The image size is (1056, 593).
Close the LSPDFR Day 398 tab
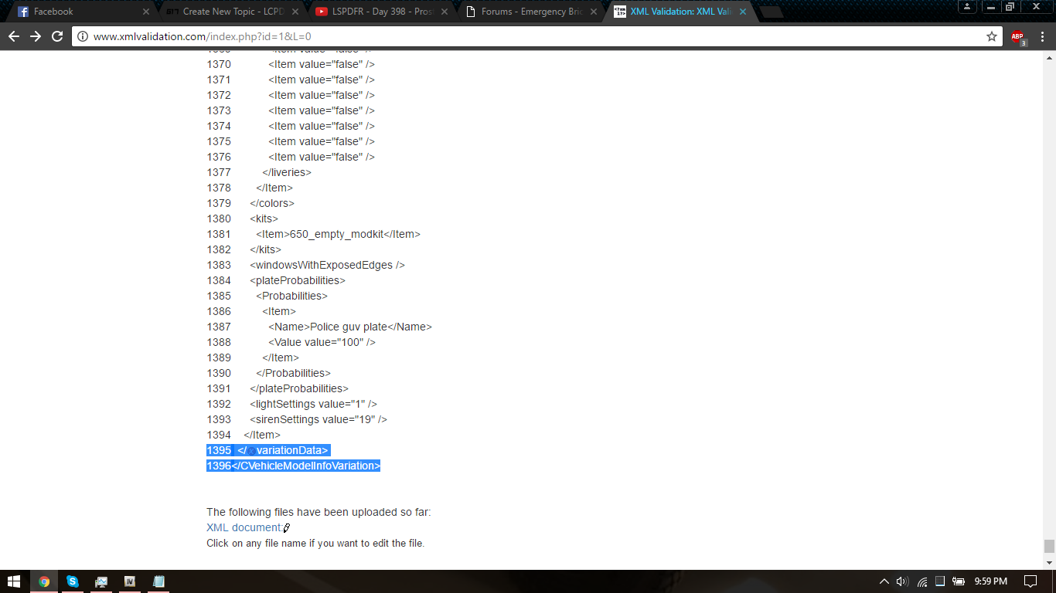point(445,12)
